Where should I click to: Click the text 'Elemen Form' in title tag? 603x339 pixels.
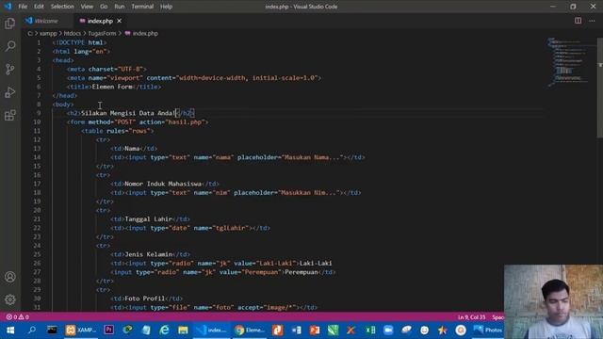click(112, 87)
